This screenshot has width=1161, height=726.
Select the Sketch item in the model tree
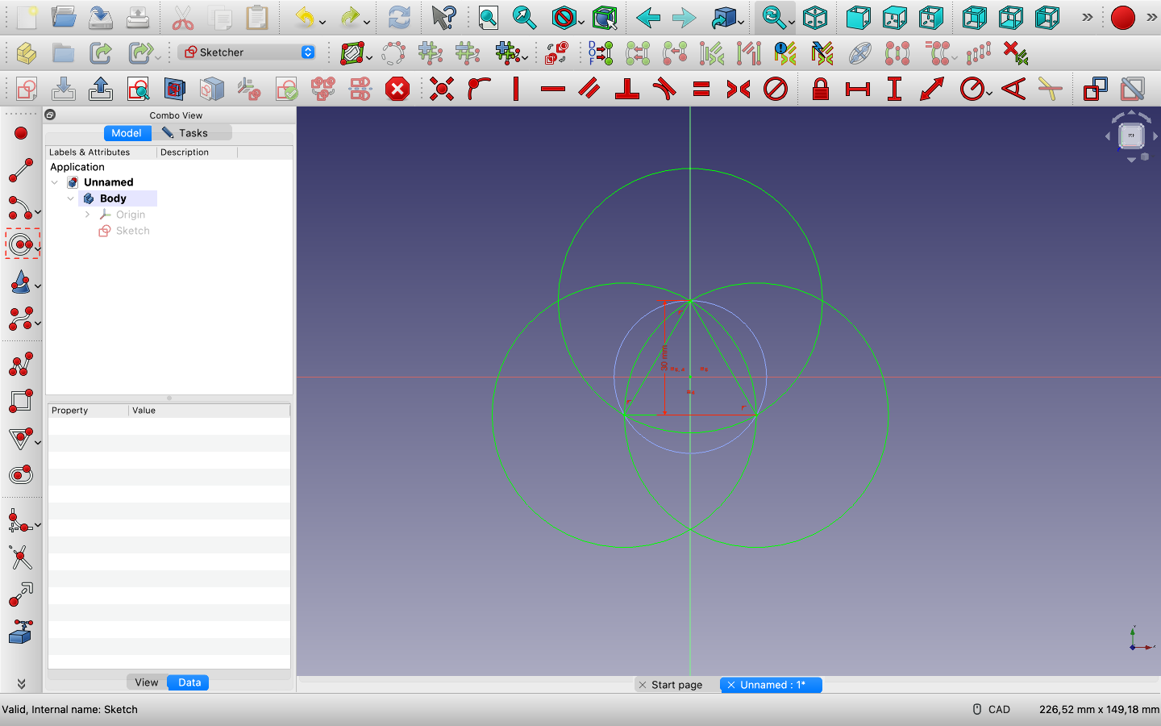point(131,230)
